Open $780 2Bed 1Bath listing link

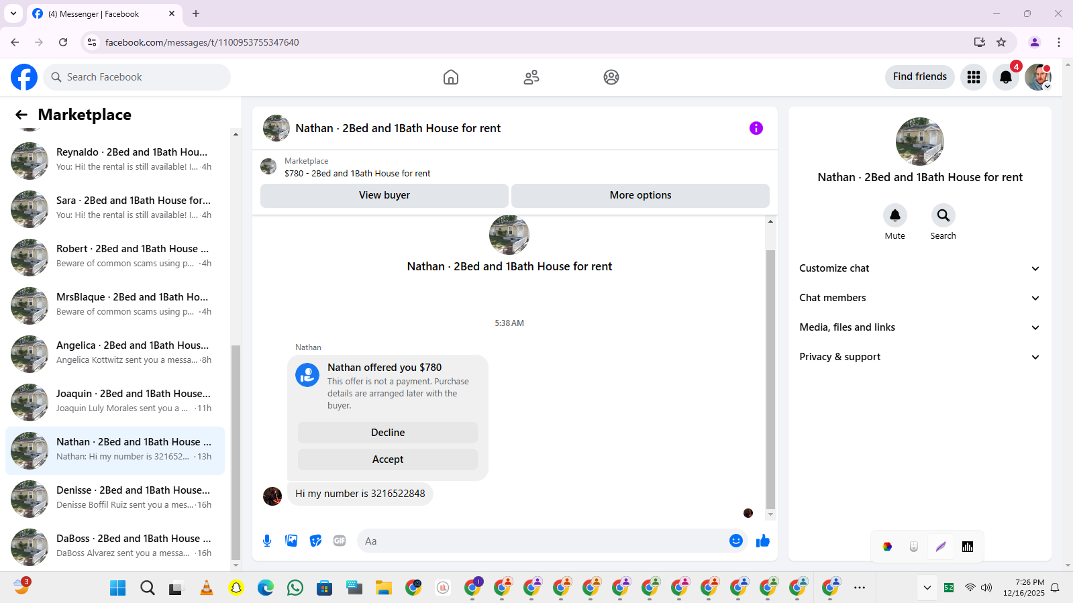[358, 173]
